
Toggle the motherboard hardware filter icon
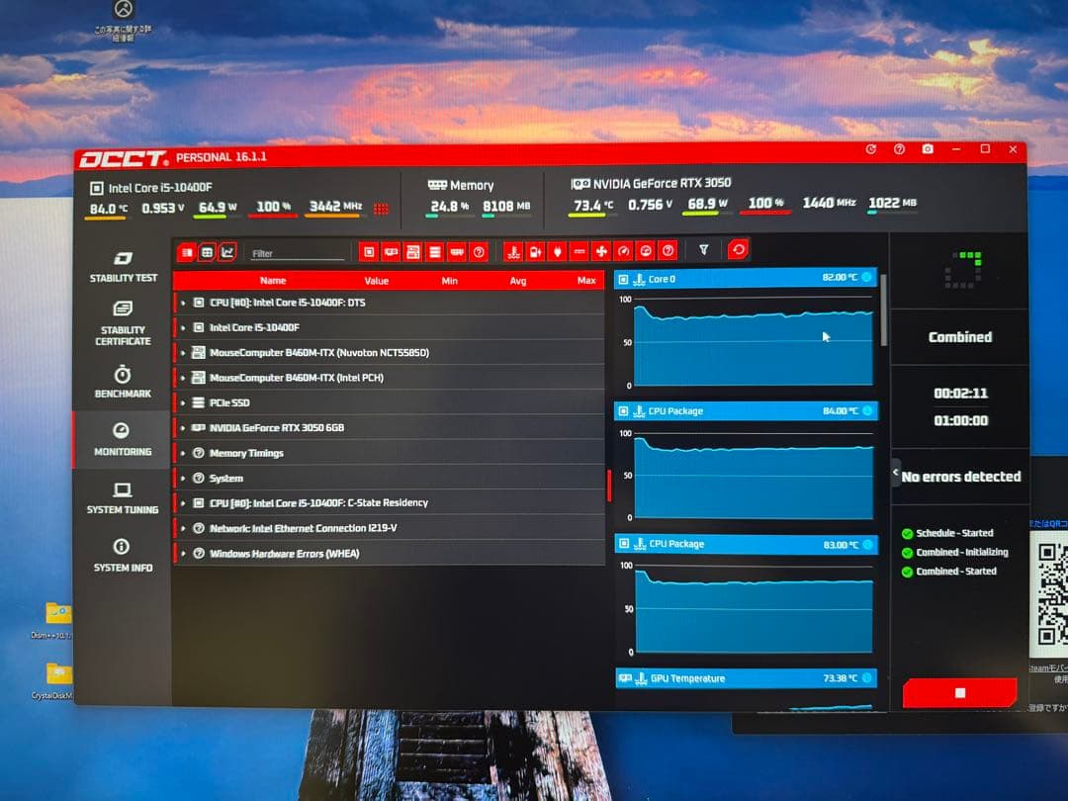point(412,252)
